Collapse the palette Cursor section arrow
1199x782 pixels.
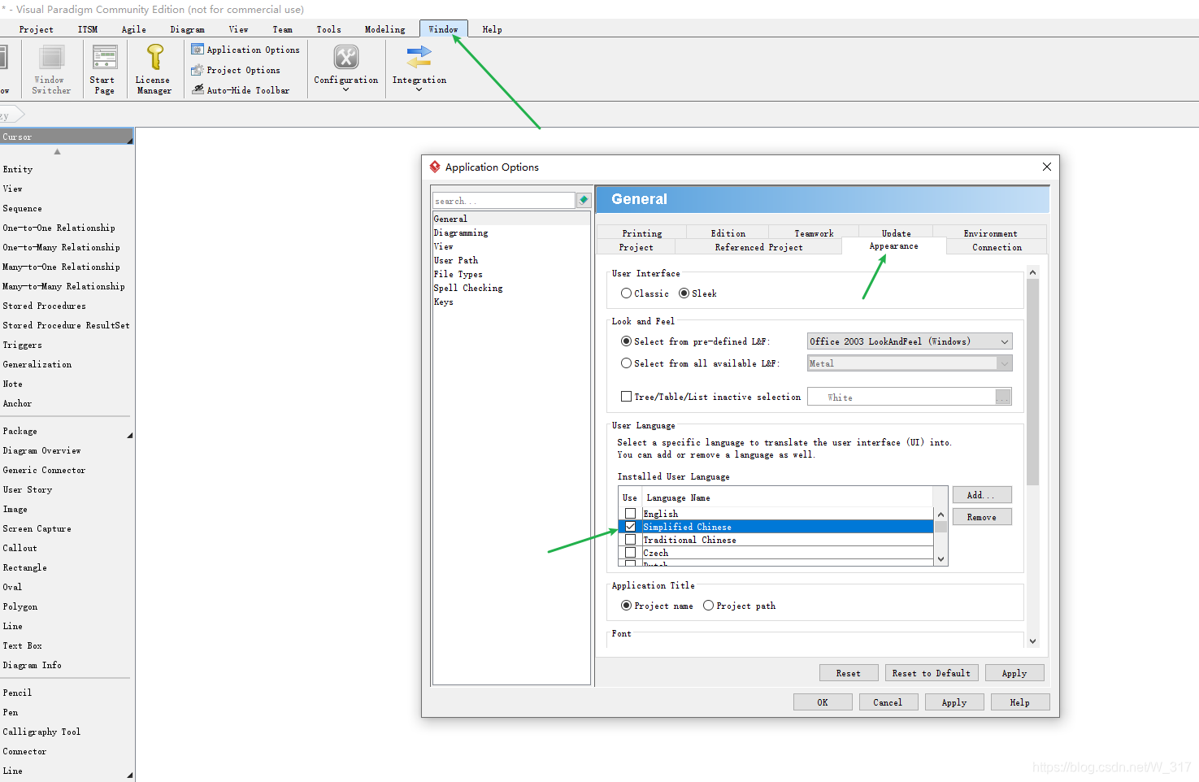click(x=129, y=141)
